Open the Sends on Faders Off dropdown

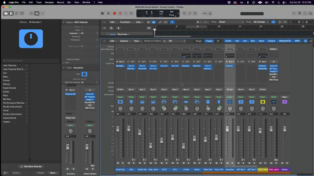(177, 41)
